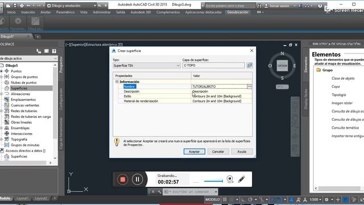The image size is (364, 205).
Task: Click Aceptar to create the surface
Action: (x=194, y=151)
